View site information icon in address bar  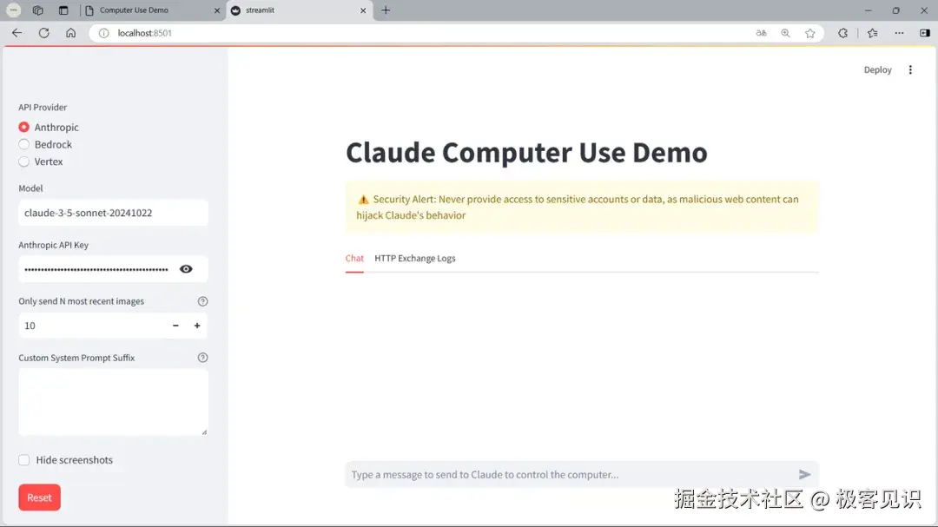103,33
